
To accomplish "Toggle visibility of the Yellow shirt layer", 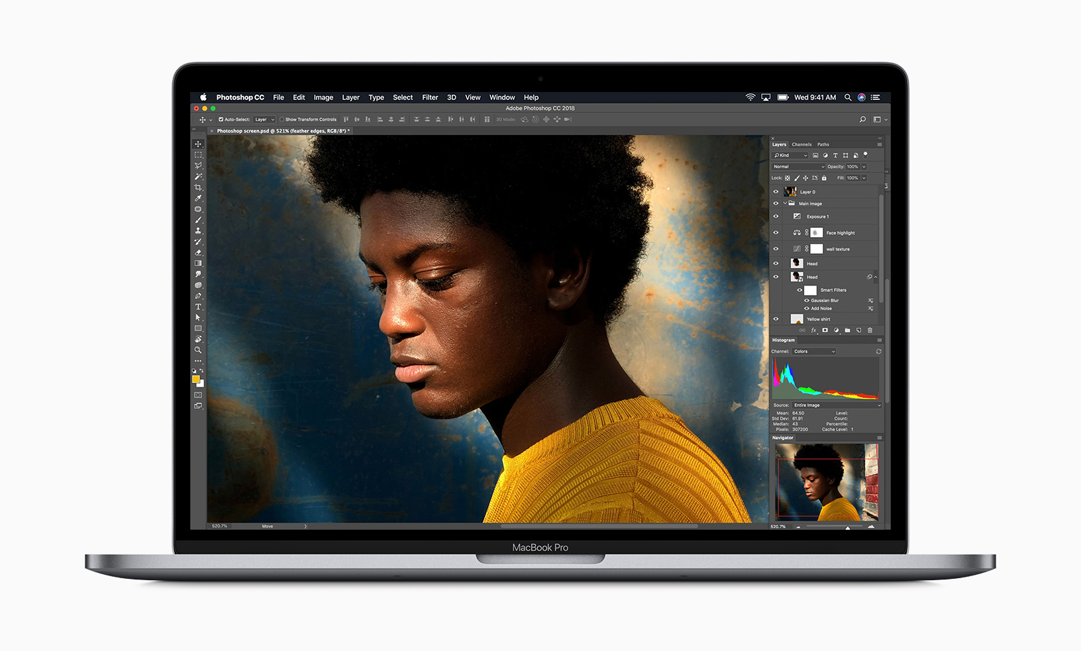I will [x=776, y=319].
